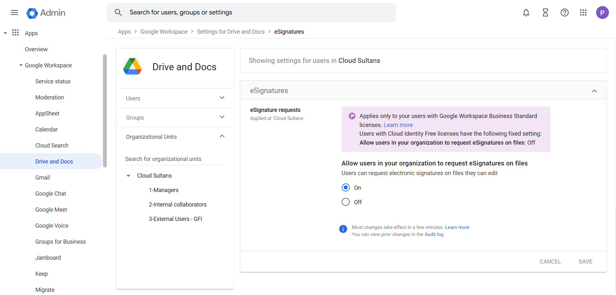Open the Google apps grid launcher

tap(583, 13)
